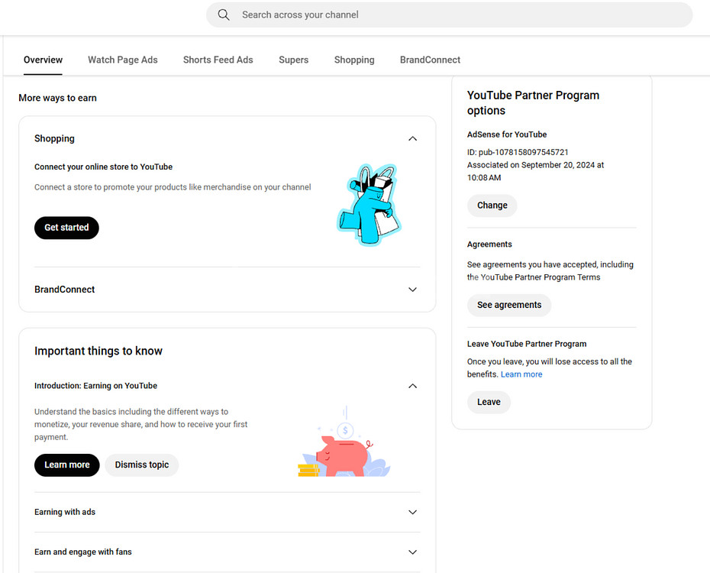This screenshot has height=573, width=710.
Task: Click the piggy bank illustration
Action: pos(344,442)
